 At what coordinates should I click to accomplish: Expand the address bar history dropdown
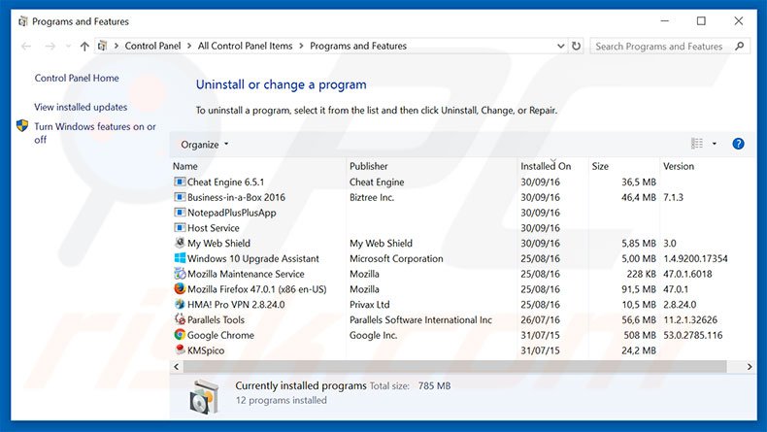pos(560,46)
